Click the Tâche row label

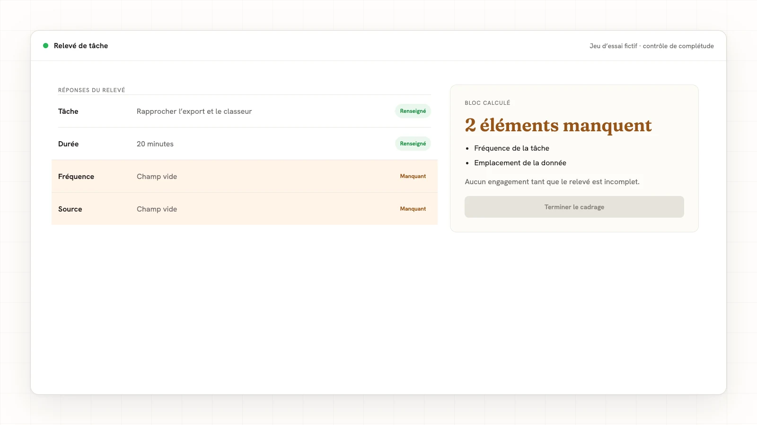68,111
